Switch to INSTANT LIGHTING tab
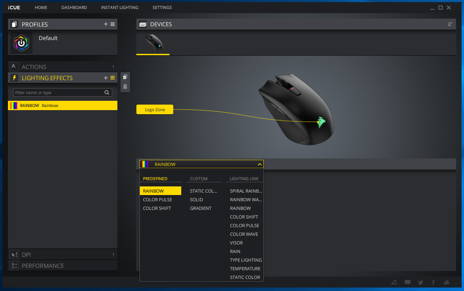The height and width of the screenshot is (291, 464). (119, 7)
